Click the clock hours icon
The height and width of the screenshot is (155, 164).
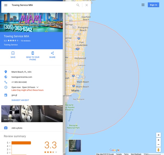pyautogui.click(x=6, y=87)
